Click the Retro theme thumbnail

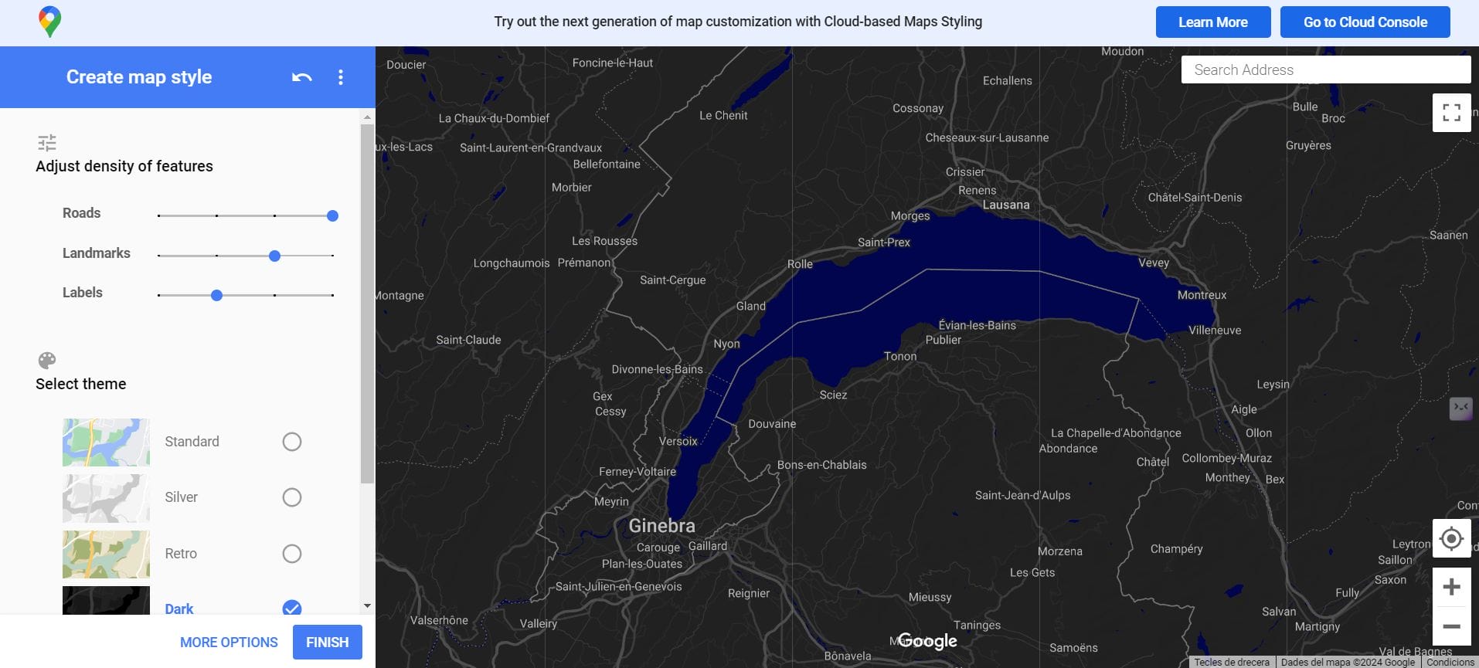[x=106, y=554]
